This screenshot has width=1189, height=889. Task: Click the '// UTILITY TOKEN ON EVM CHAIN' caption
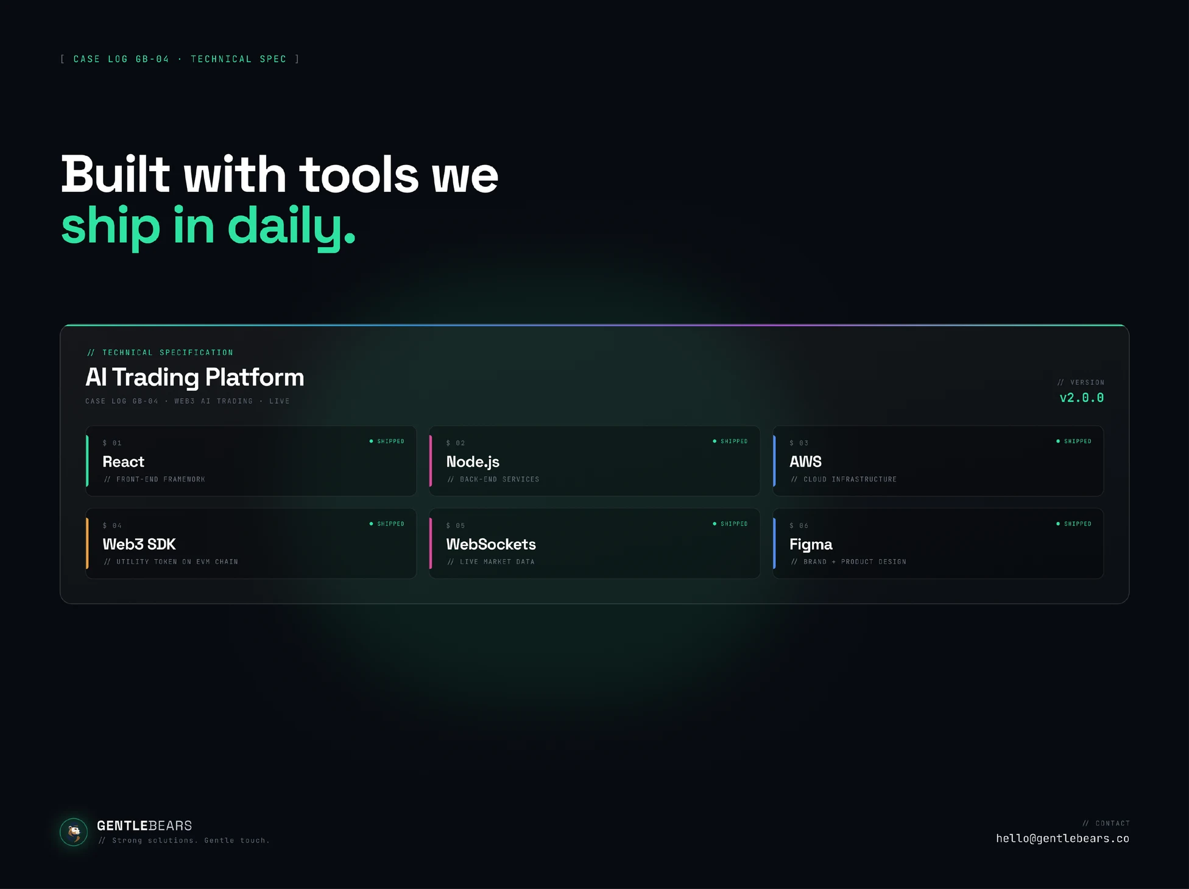(171, 562)
